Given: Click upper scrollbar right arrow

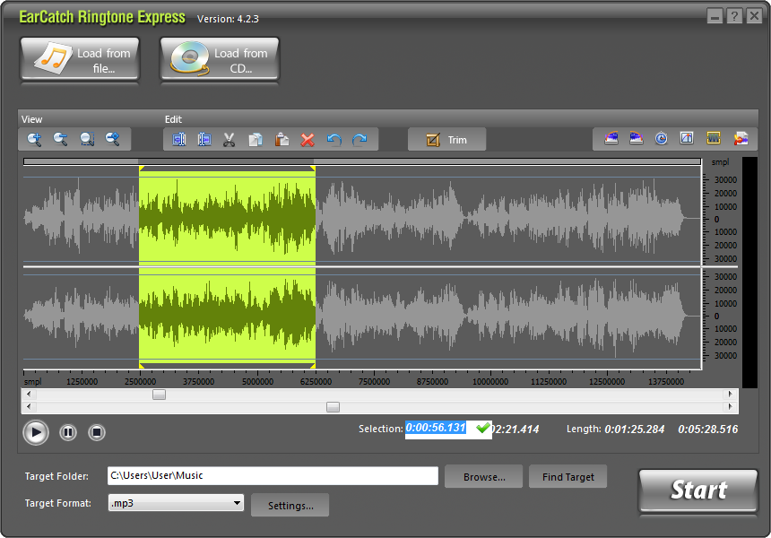Looking at the screenshot, I should (x=730, y=394).
